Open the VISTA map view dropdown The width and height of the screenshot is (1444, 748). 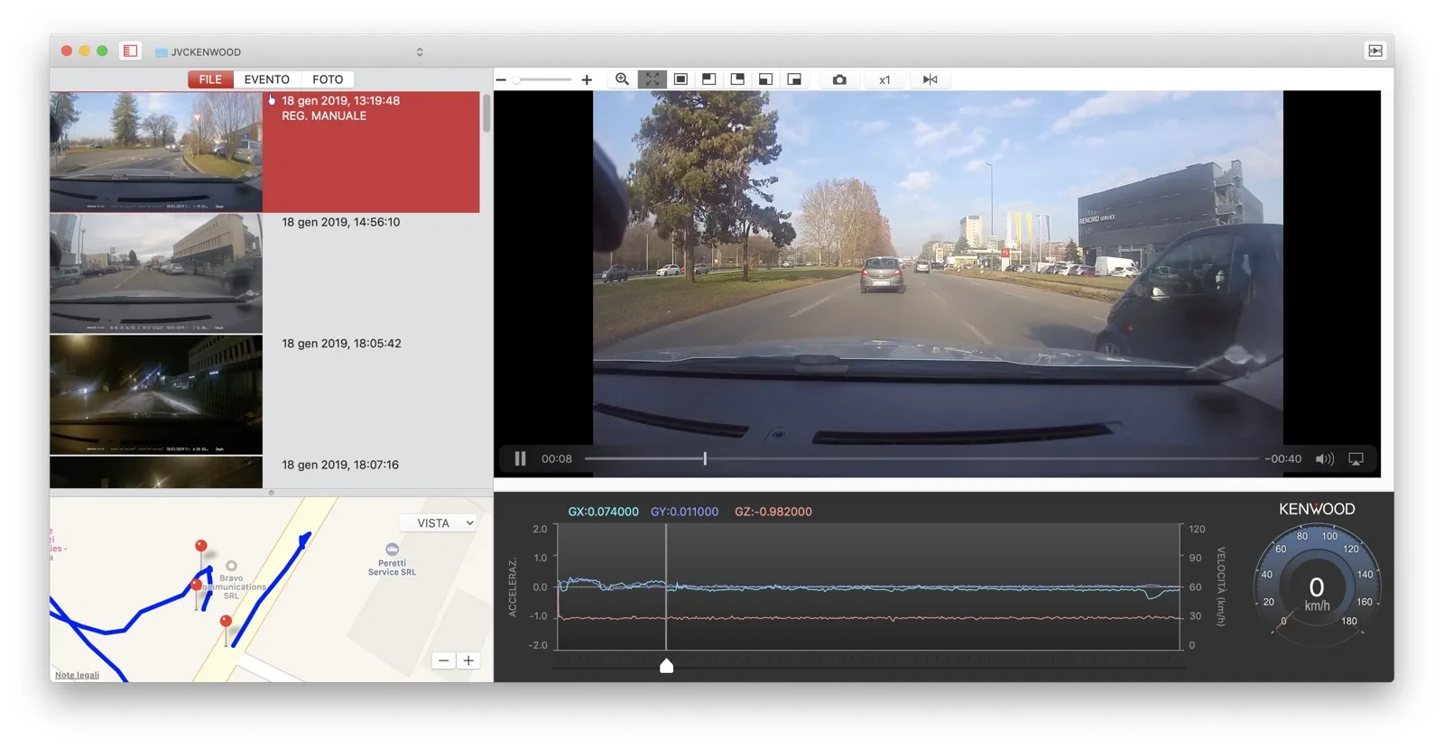pyautogui.click(x=438, y=523)
